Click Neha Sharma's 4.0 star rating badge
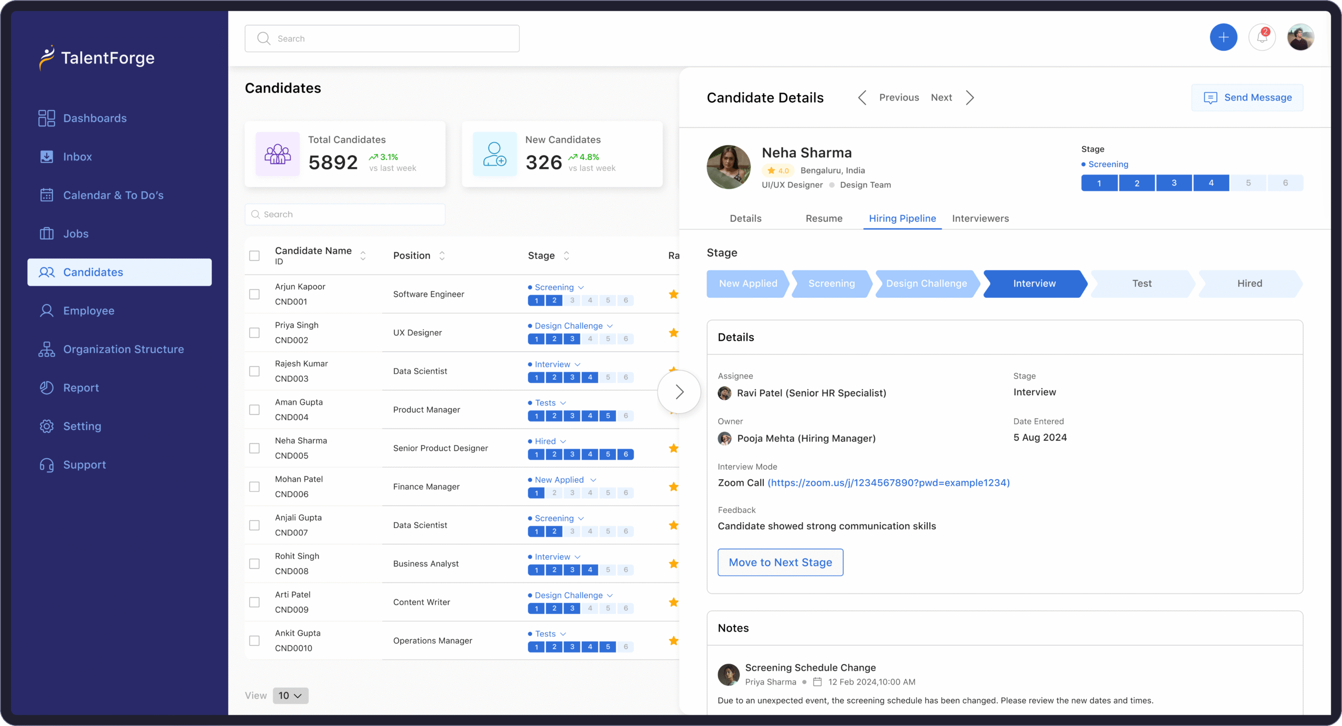The width and height of the screenshot is (1342, 726). [x=778, y=170]
